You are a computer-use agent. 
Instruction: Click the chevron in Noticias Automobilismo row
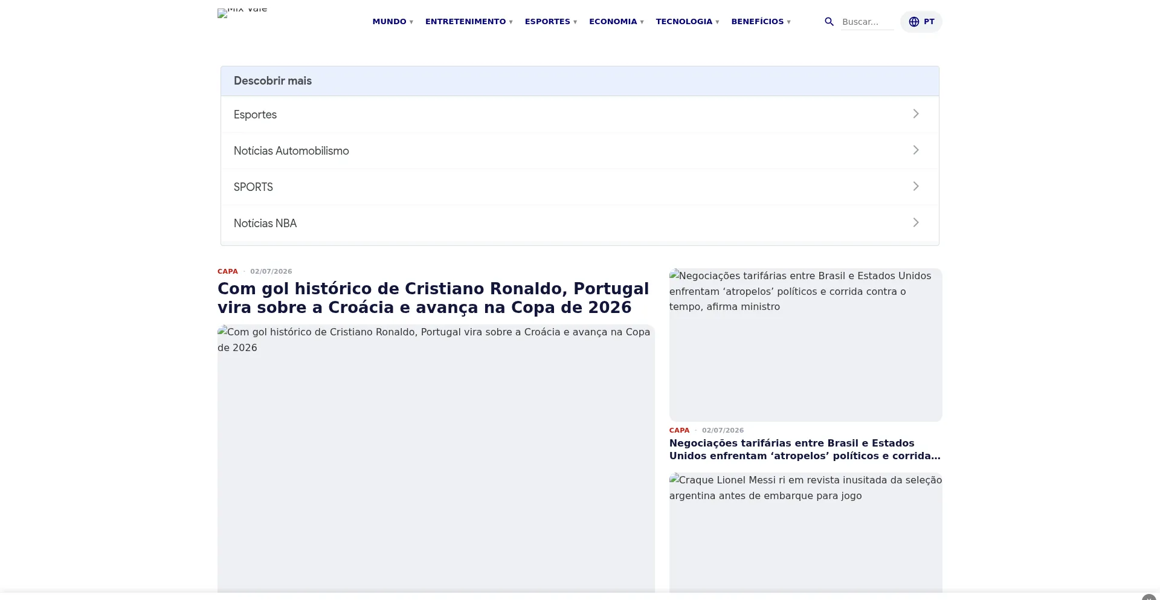pos(916,150)
